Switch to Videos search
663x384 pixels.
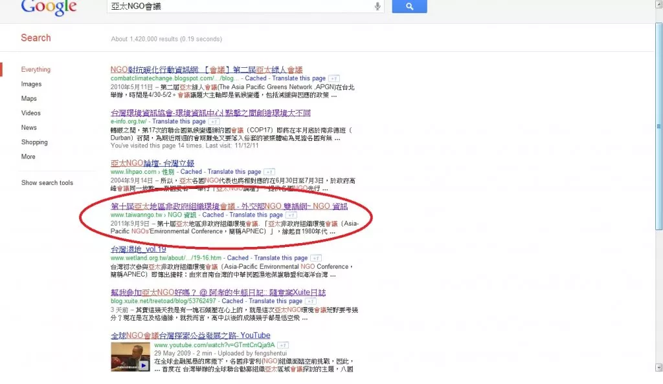31,113
